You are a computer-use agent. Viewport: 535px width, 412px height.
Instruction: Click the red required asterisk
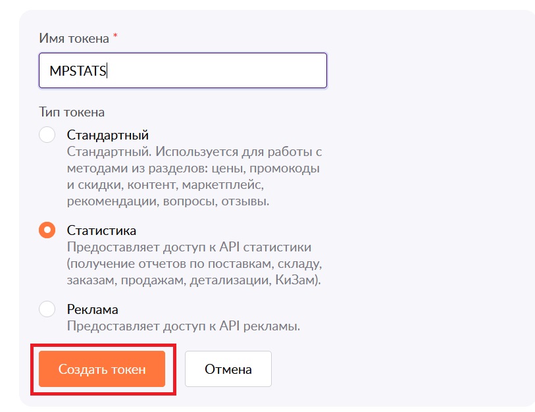115,35
